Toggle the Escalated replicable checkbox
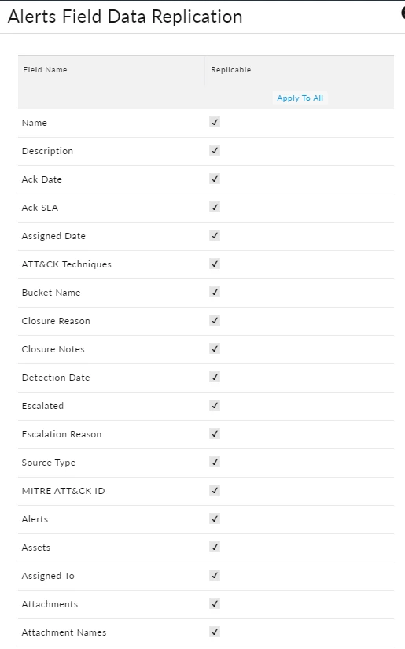This screenshot has height=649, width=405. pyautogui.click(x=215, y=405)
